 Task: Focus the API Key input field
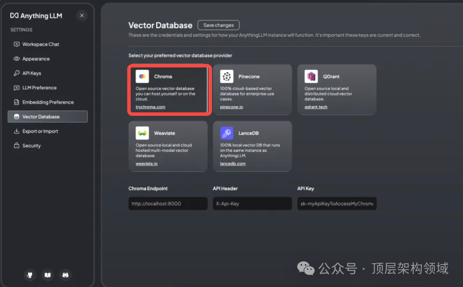tap(337, 204)
